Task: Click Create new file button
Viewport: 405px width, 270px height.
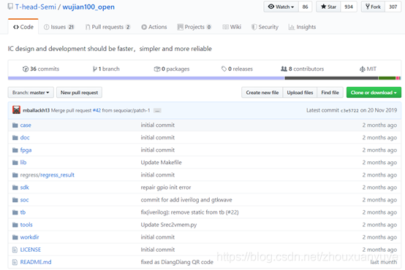Action: 262,93
